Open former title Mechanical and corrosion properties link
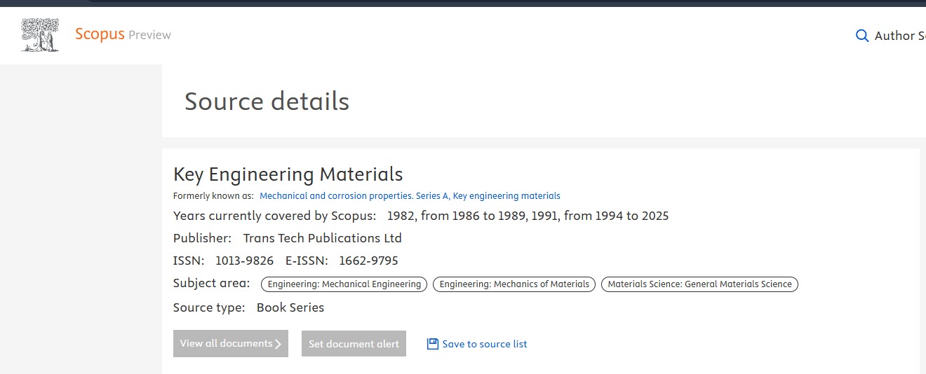 click(410, 196)
